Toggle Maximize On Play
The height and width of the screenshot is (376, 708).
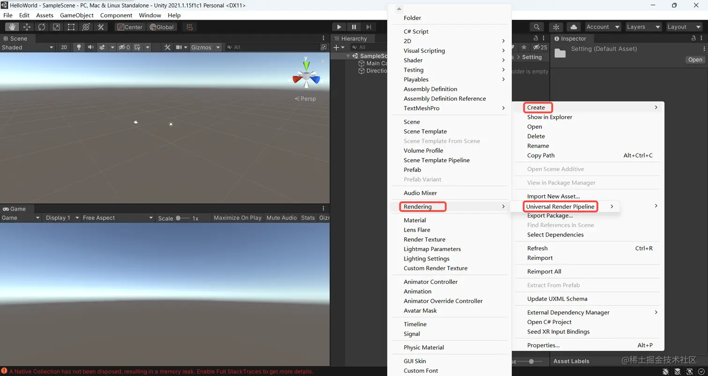237,218
